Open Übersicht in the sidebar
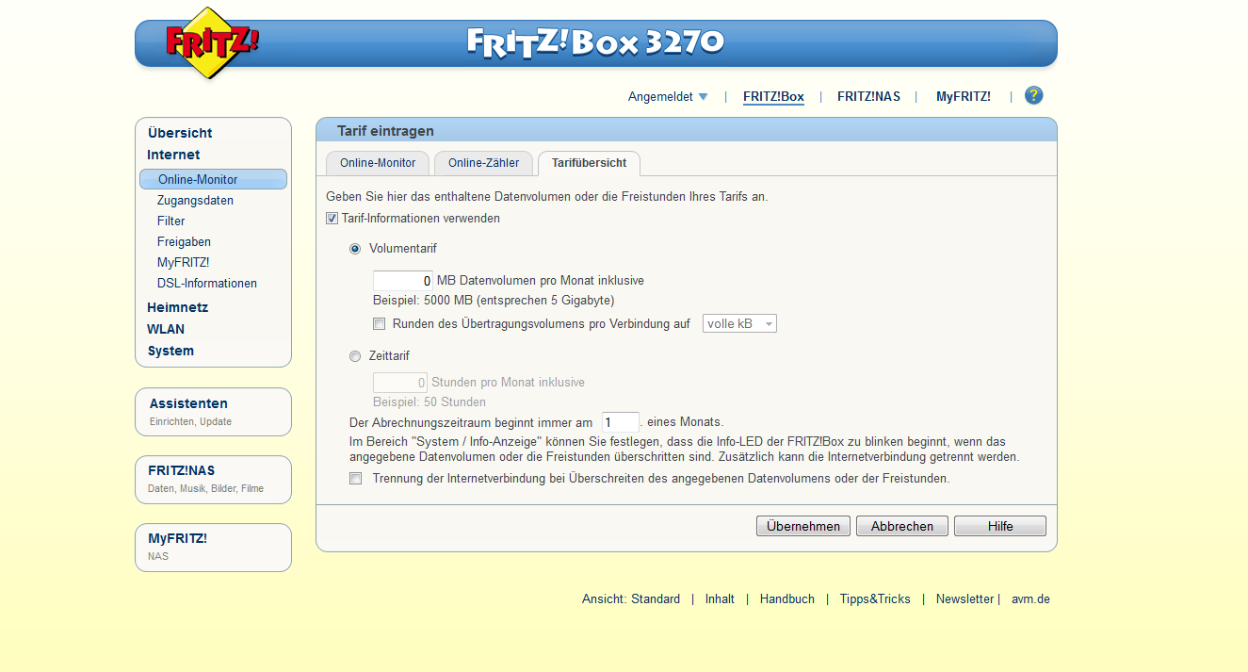1248x672 pixels. [x=180, y=133]
